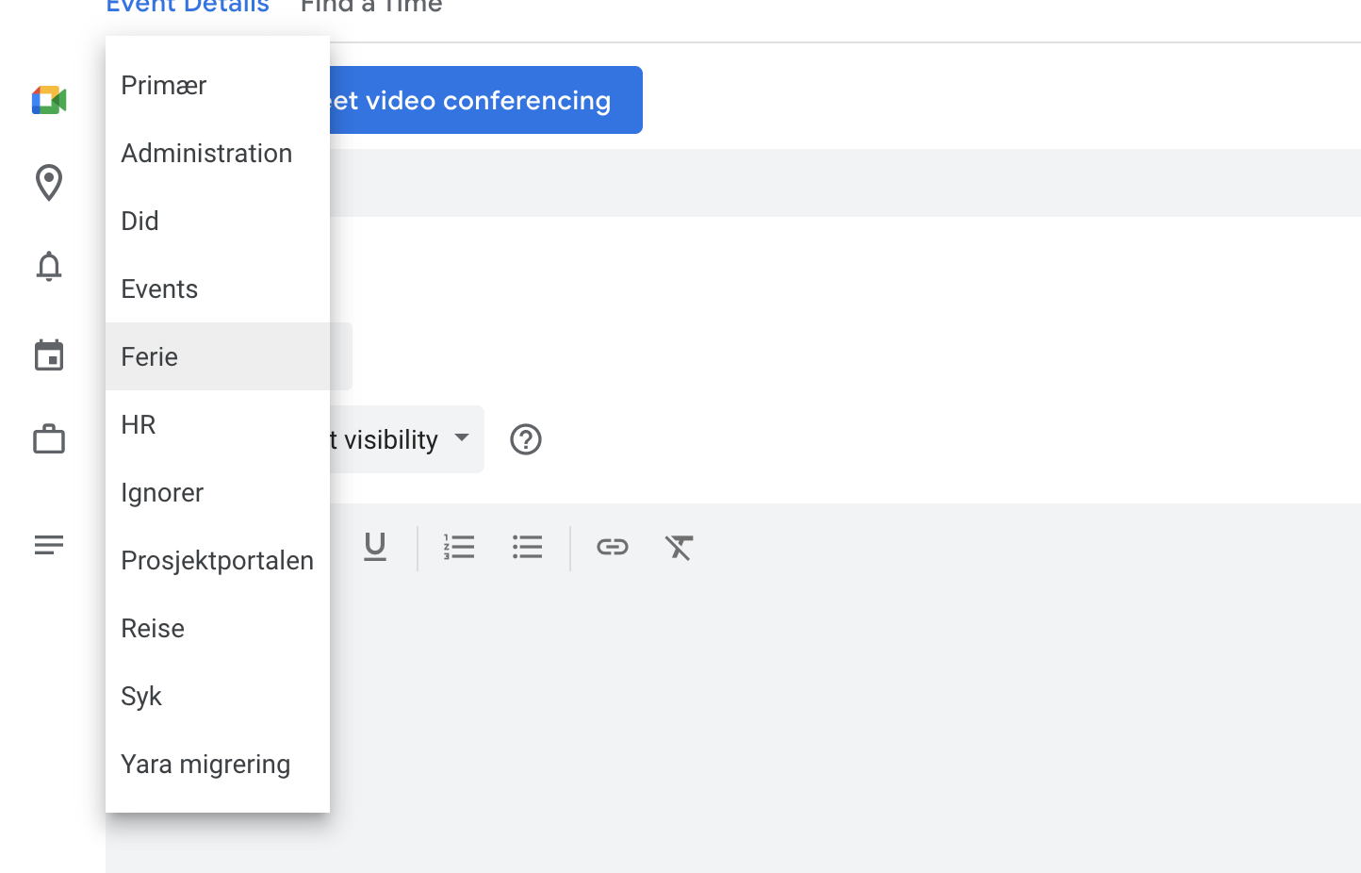The height and width of the screenshot is (873, 1361).
Task: Click the briefcase availability icon
Action: 49,438
